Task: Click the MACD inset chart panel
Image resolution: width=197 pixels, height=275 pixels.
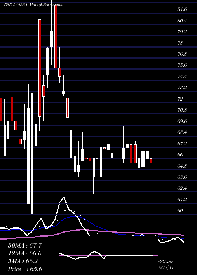Action: click(108, 255)
